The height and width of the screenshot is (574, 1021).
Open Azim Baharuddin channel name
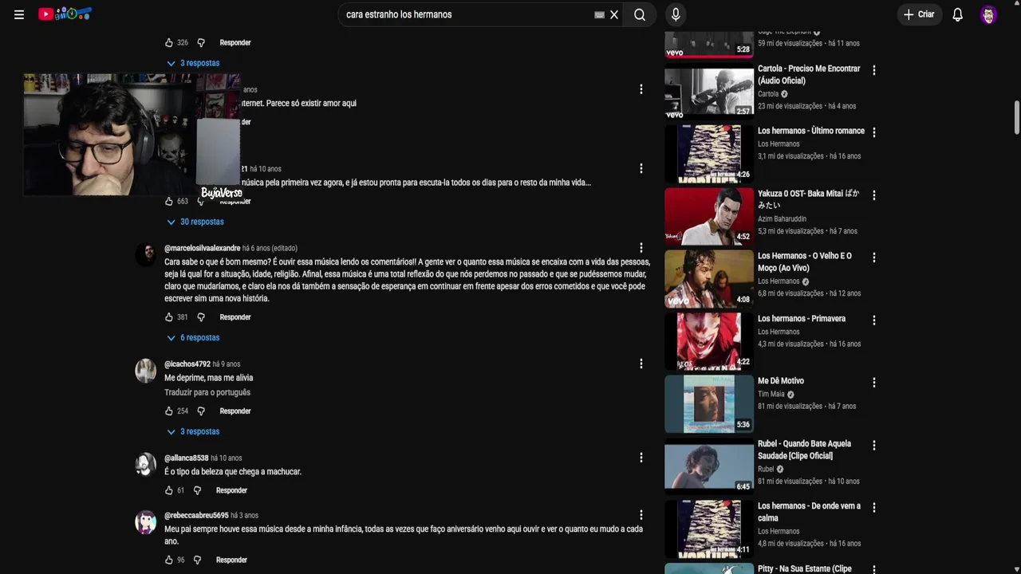click(x=782, y=218)
